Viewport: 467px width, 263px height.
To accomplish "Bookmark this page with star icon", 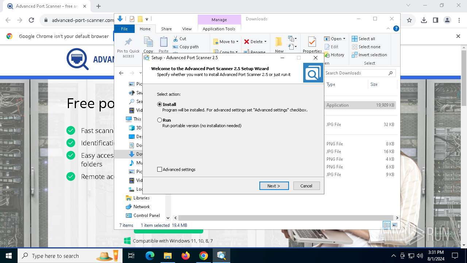I will [x=409, y=20].
